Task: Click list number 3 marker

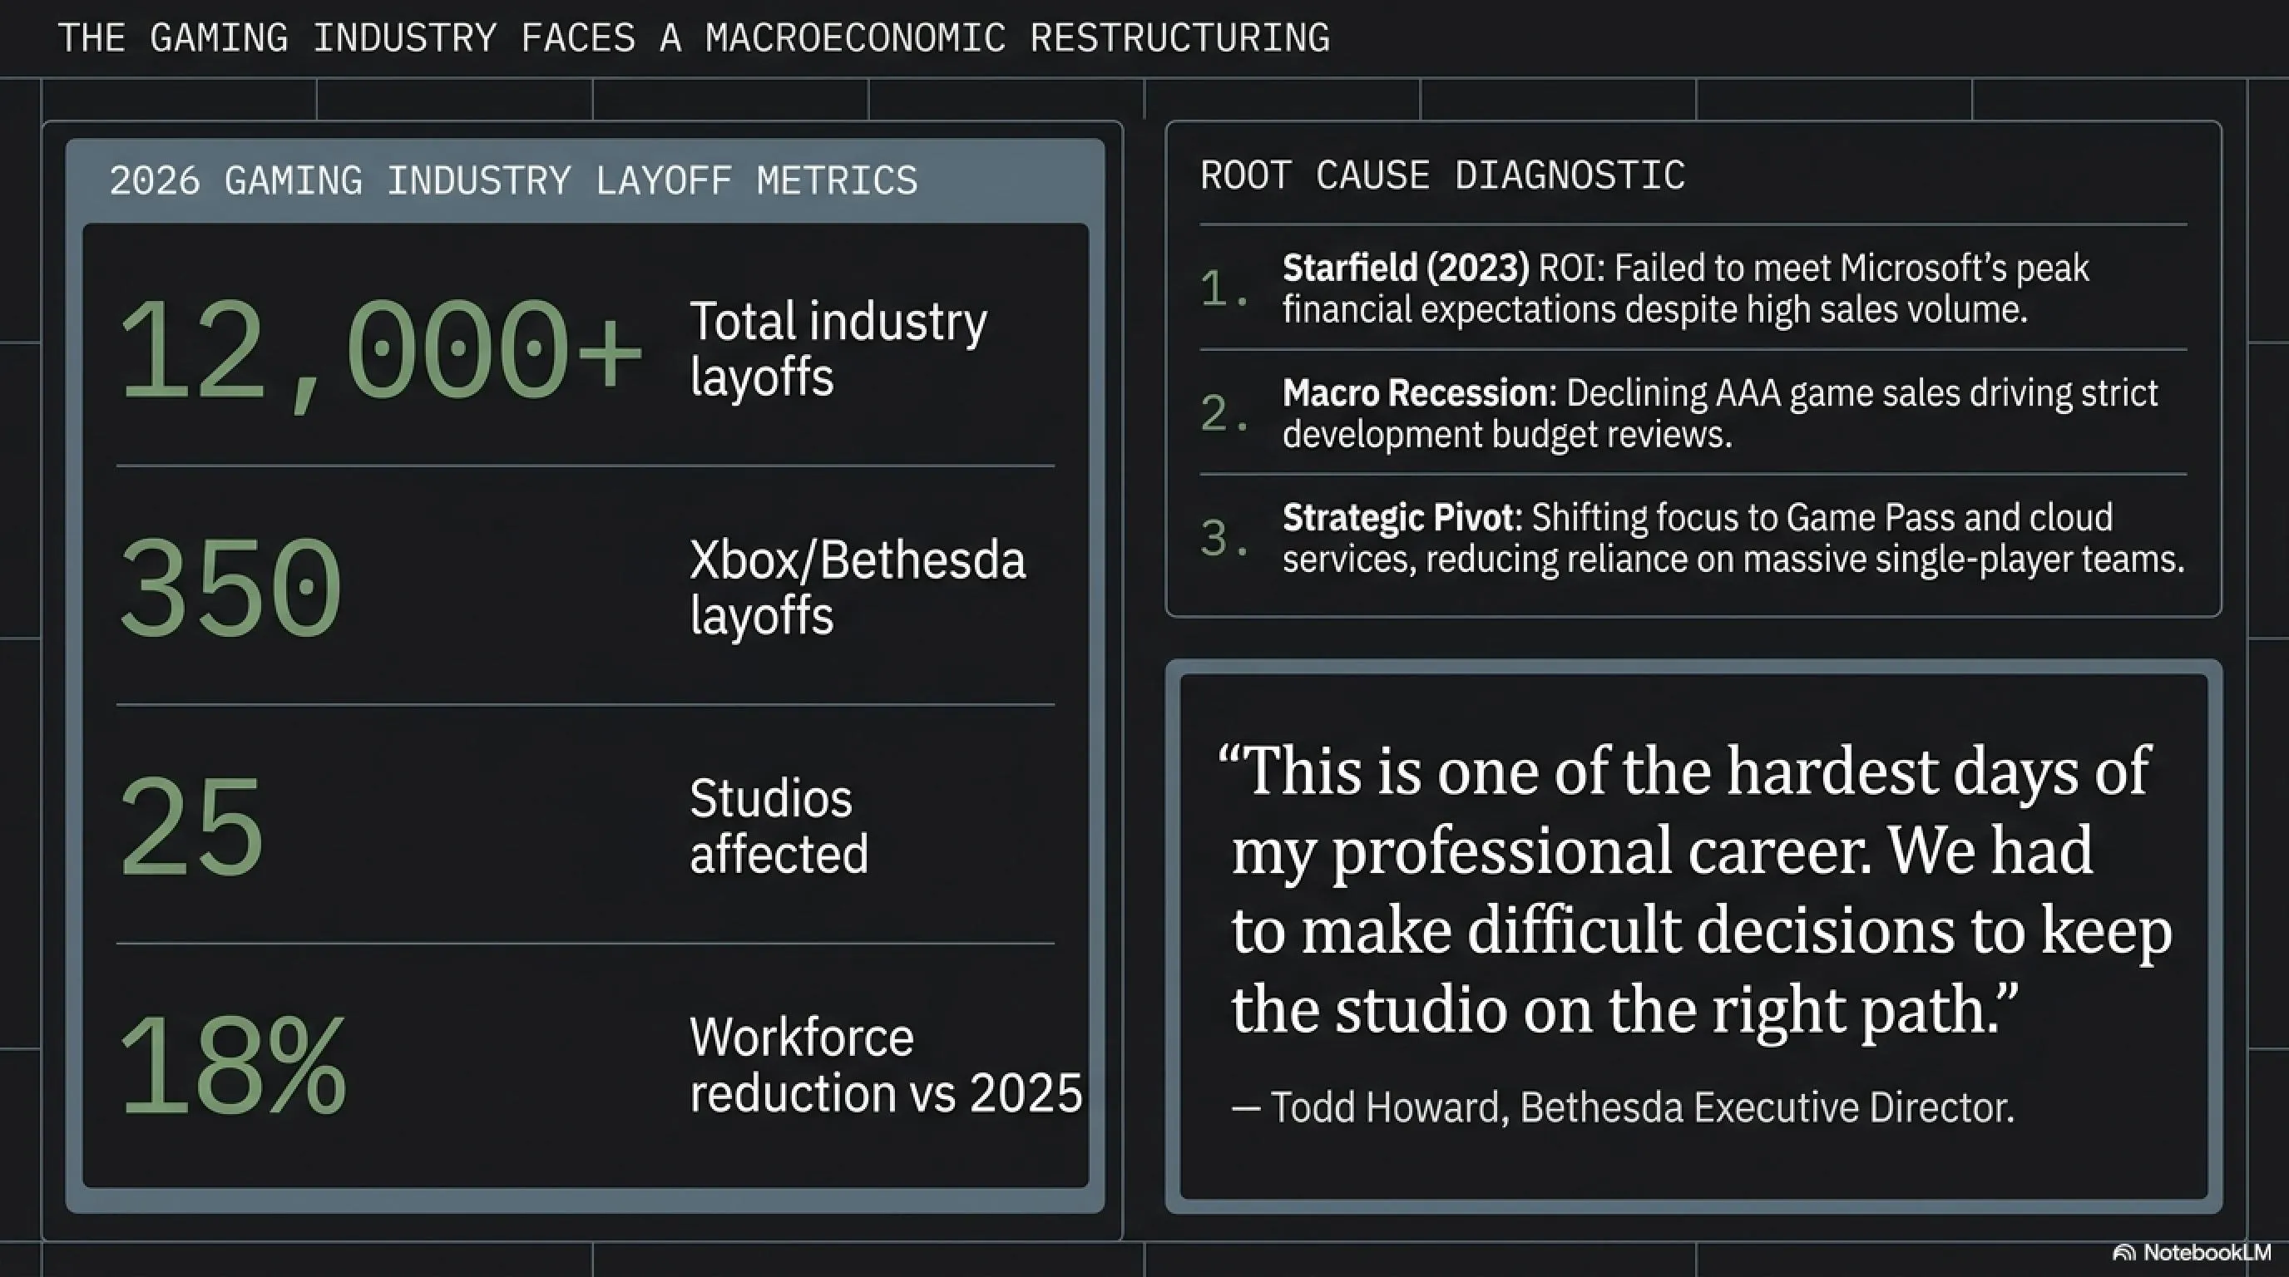Action: [x=1224, y=537]
